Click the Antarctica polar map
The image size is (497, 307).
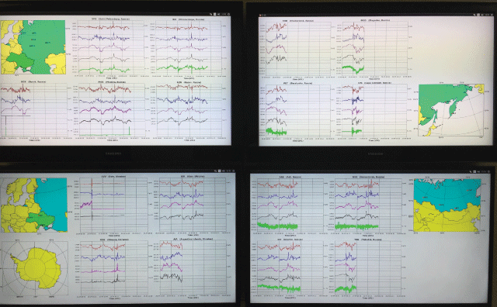(34, 268)
